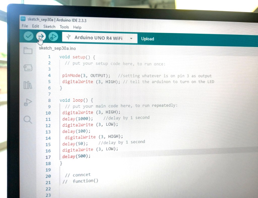258x198 pixels.
Task: Select the sketch_sep30a.ino editor tab
Action: 57,48
